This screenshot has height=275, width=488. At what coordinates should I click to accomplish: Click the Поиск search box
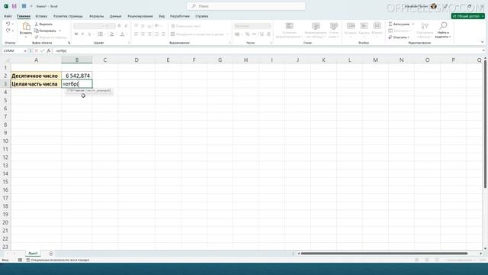point(246,6)
